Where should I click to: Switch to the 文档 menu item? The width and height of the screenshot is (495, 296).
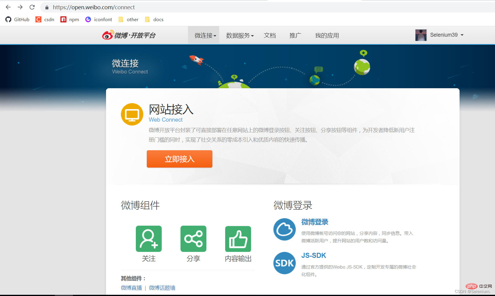(270, 35)
